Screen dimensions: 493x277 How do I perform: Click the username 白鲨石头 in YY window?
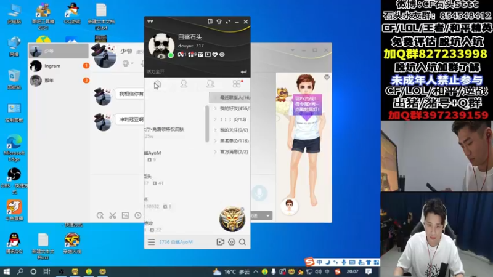click(190, 37)
